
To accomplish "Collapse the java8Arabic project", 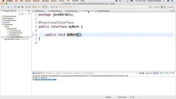I will click(x=2, y=24).
